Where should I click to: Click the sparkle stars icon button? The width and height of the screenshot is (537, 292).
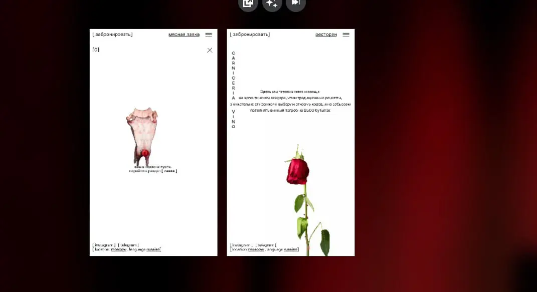[x=272, y=3]
